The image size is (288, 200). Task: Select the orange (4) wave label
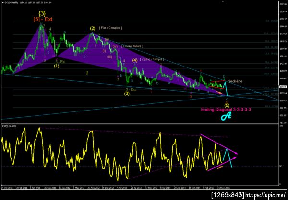(x=135, y=60)
